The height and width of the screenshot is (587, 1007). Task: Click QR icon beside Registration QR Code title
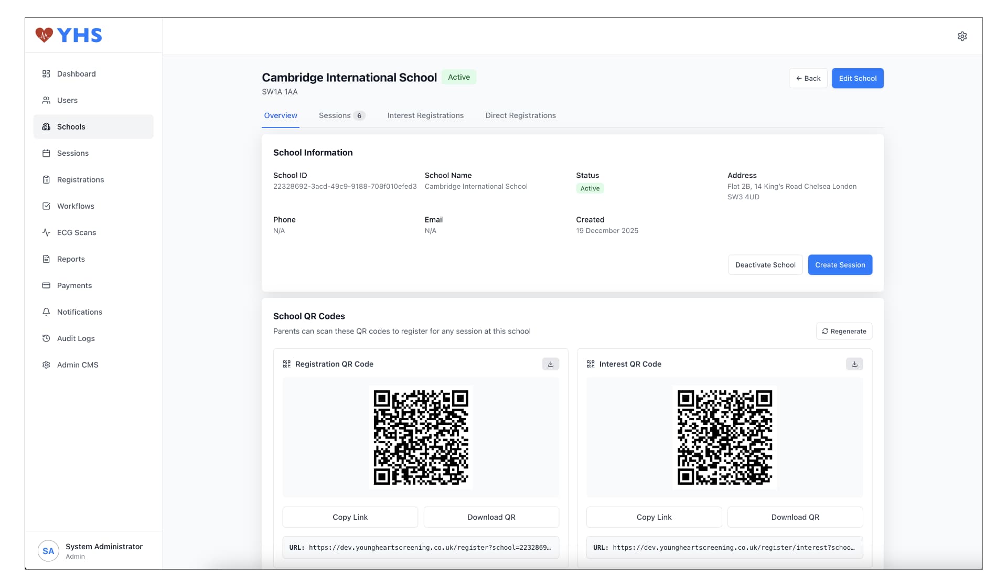click(287, 364)
